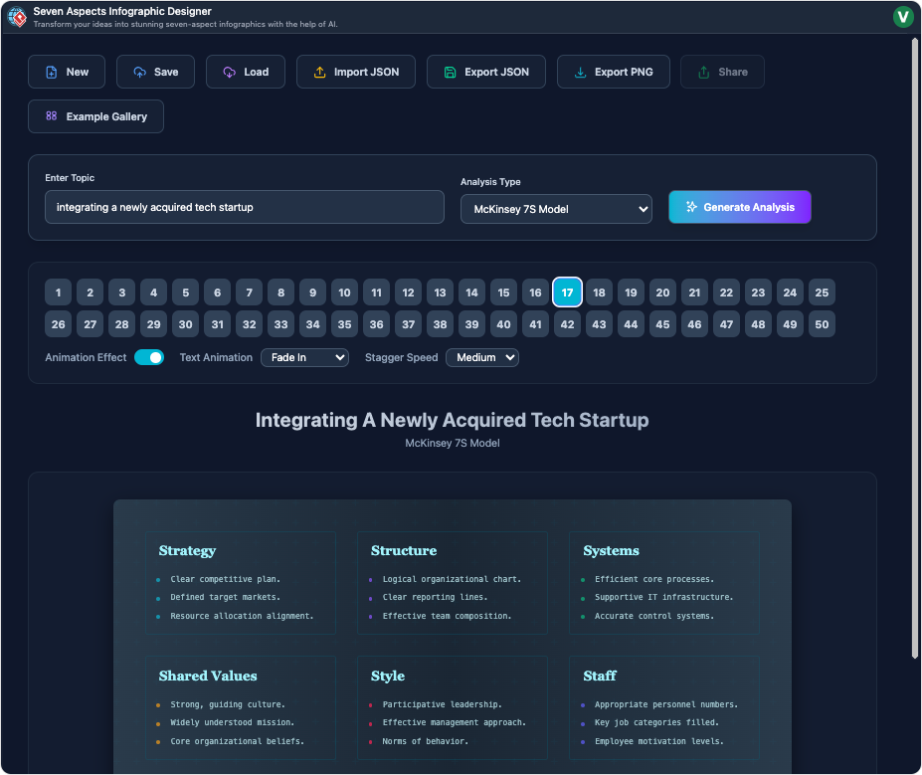The image size is (922, 775).
Task: Open the Example Gallery grid icon
Action: click(52, 116)
